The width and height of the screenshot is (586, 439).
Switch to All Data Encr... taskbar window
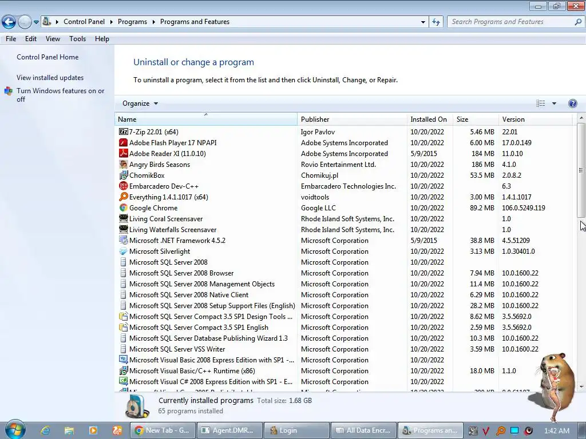click(x=363, y=430)
